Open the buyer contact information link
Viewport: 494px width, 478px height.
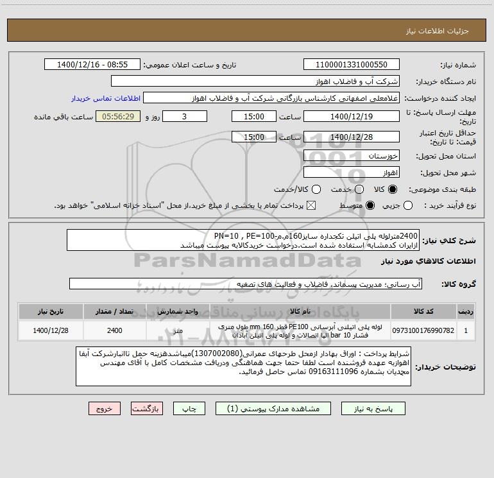click(x=106, y=98)
